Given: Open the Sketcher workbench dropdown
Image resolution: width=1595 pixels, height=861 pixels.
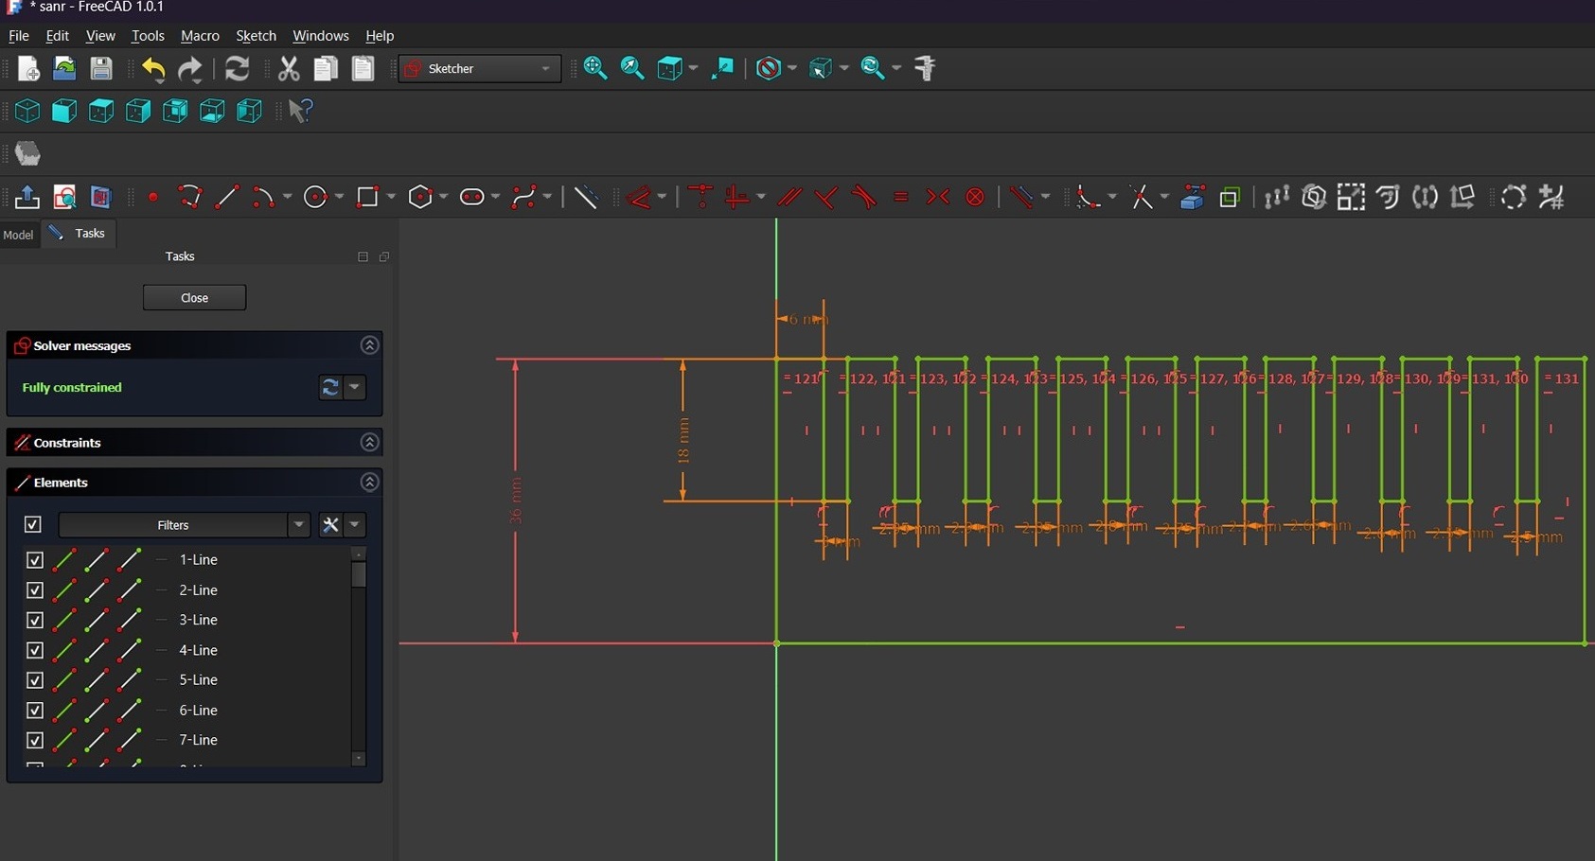Looking at the screenshot, I should point(545,68).
